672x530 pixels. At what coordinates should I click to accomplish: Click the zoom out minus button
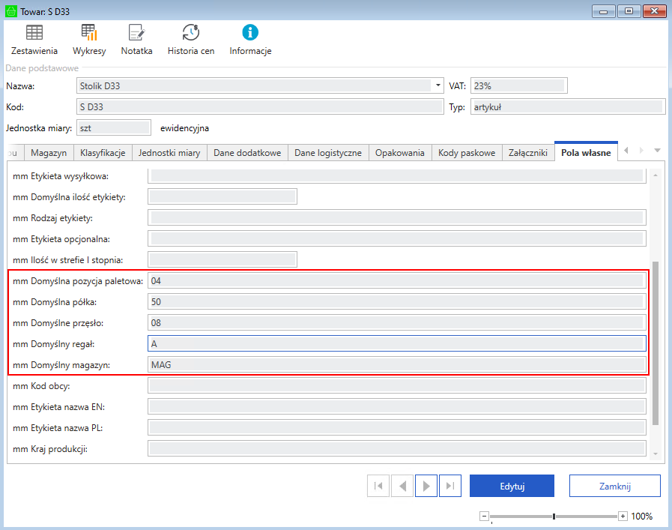(x=484, y=517)
